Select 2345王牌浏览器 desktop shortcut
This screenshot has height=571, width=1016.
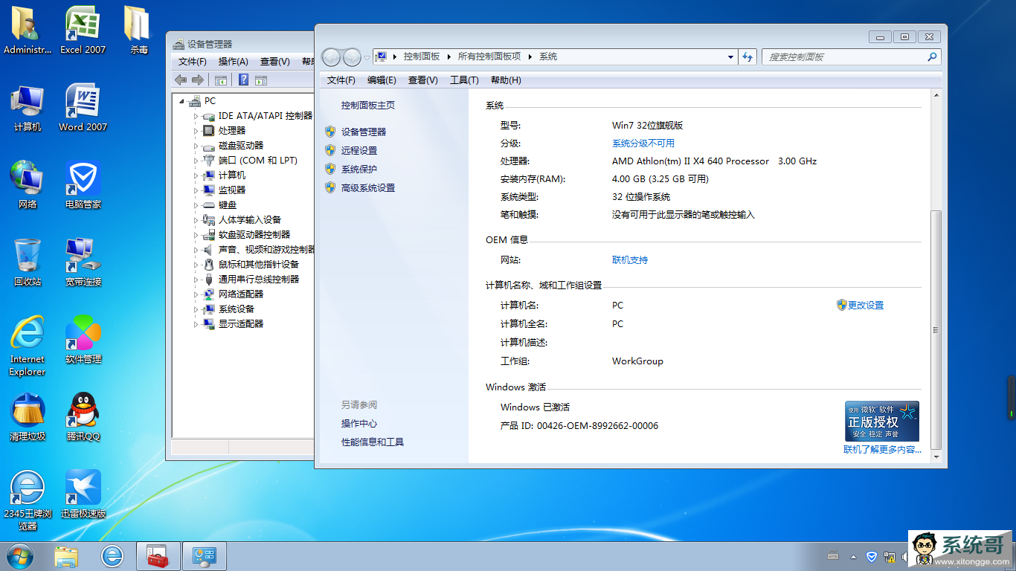[28, 500]
